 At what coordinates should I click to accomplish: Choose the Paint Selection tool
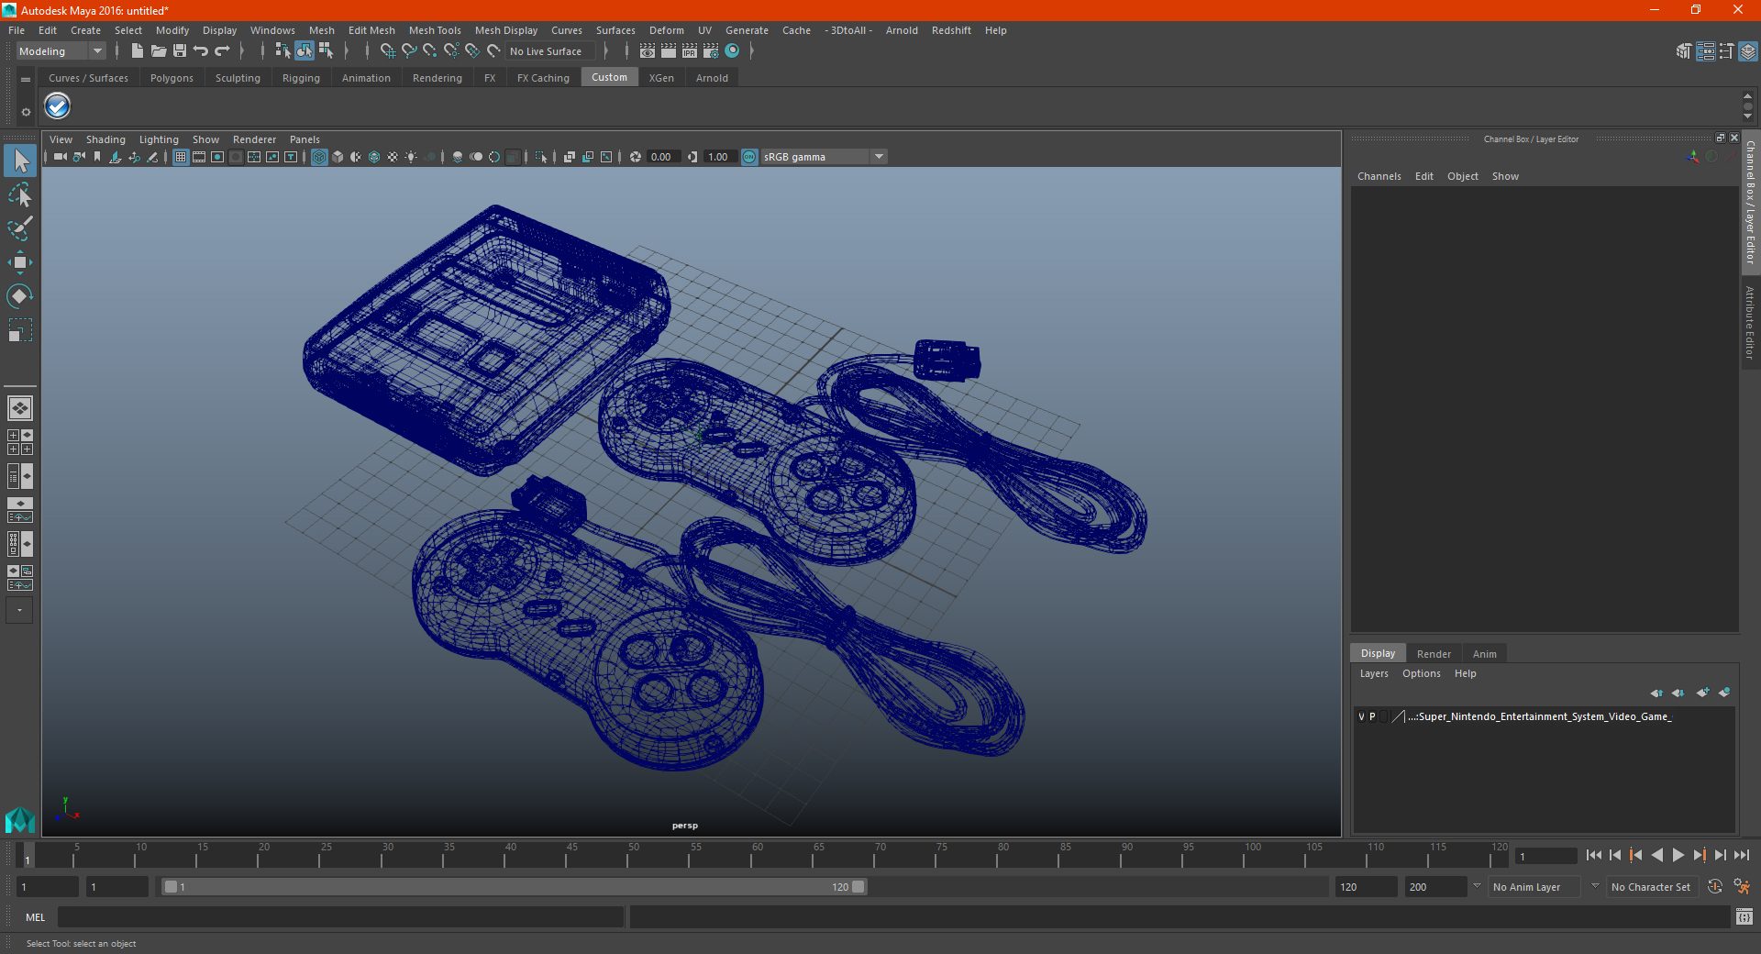[x=20, y=228]
